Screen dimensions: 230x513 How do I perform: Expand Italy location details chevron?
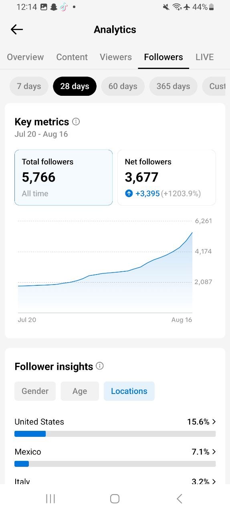[214, 481]
